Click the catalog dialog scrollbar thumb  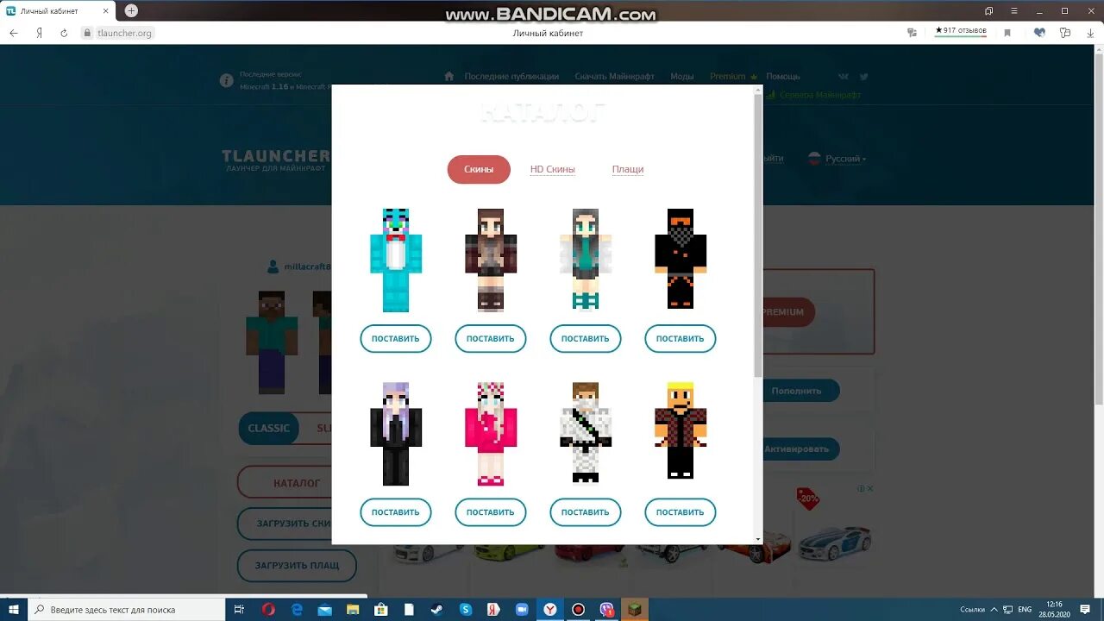pos(758,235)
